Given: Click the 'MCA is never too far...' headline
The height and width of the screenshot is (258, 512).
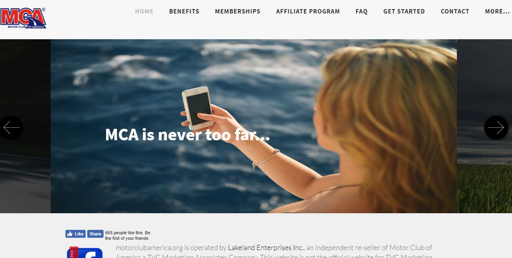Looking at the screenshot, I should 188,135.
